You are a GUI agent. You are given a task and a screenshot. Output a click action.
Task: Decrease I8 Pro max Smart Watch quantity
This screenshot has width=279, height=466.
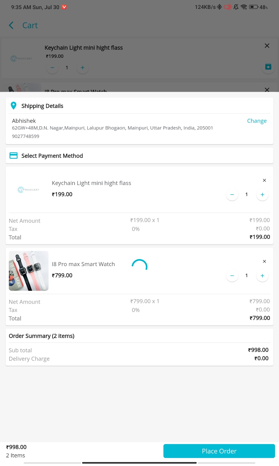pos(232,275)
